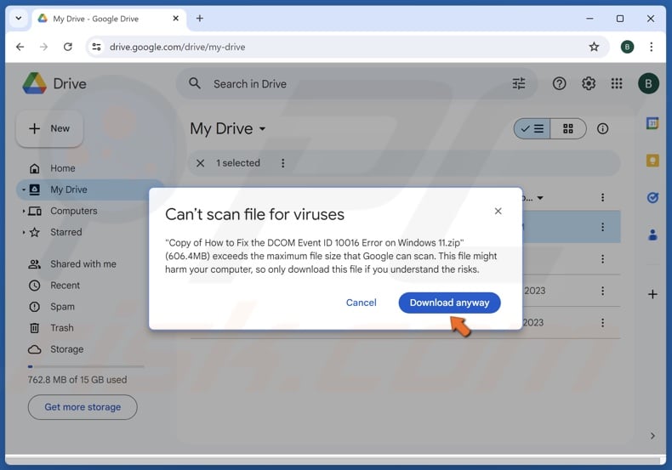Select the My Drive - Google Drive tab
672x470 pixels.
pyautogui.click(x=108, y=19)
